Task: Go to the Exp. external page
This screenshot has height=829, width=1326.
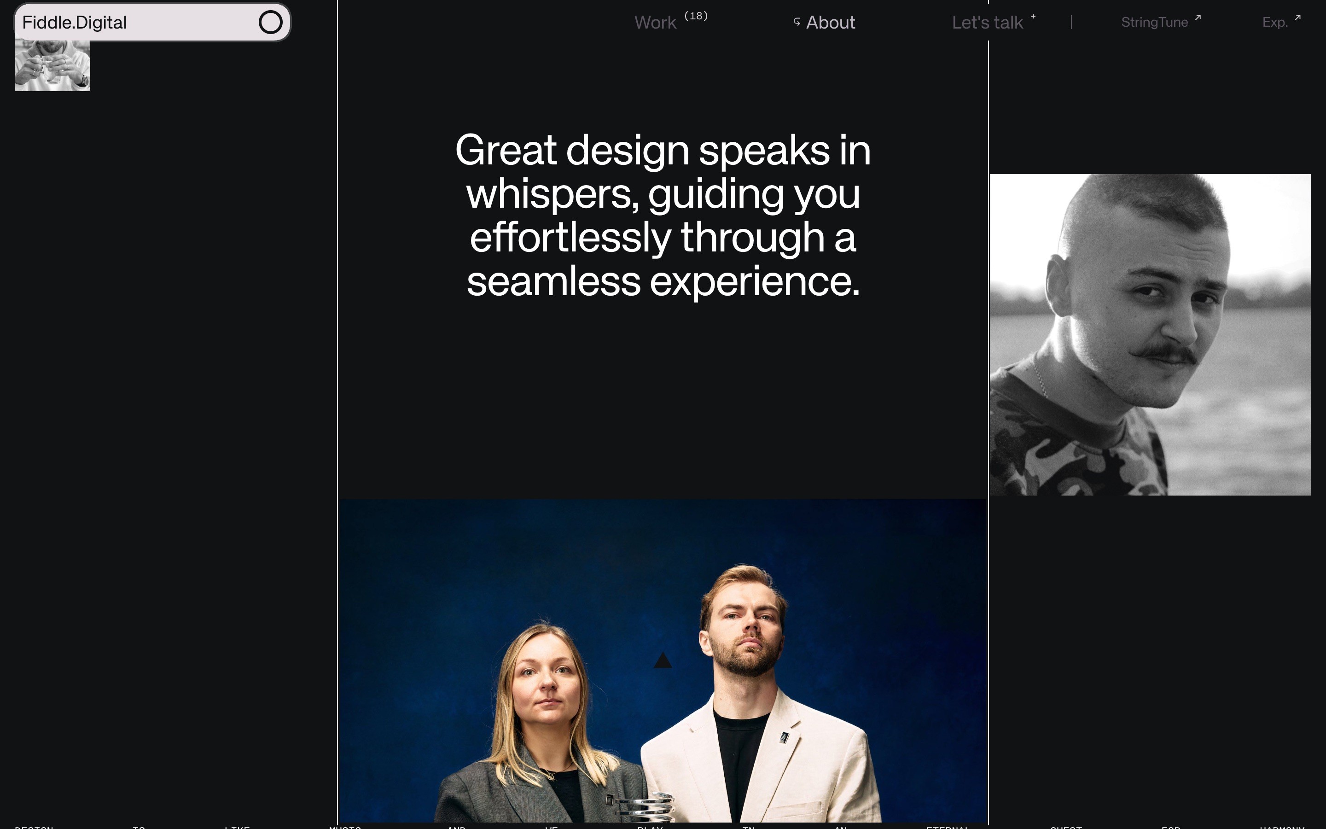Action: (x=1274, y=23)
